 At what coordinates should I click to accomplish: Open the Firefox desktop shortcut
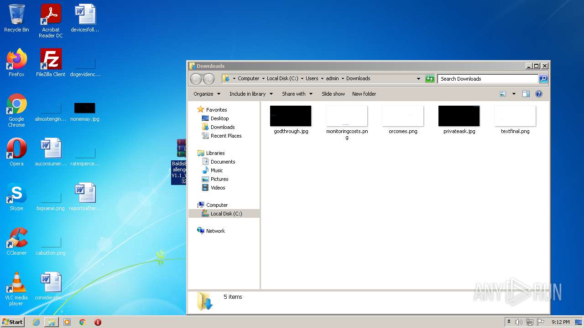click(x=16, y=62)
